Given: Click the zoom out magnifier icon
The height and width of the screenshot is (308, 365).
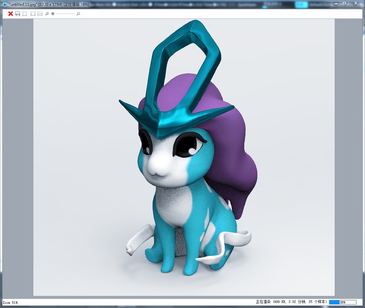Looking at the screenshot, I should pyautogui.click(x=47, y=14).
